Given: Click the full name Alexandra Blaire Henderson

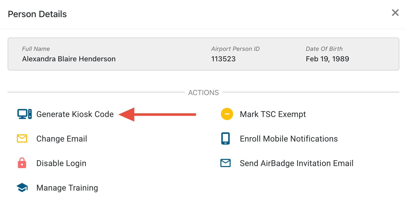Looking at the screenshot, I should tap(69, 59).
